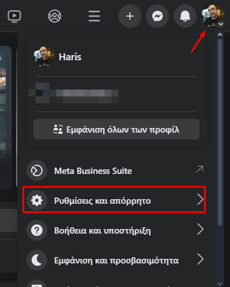The image size is (230, 287).
Task: Click the moon icon for Εμφάνιση και προσβασιμότητα
Action: [x=37, y=260]
